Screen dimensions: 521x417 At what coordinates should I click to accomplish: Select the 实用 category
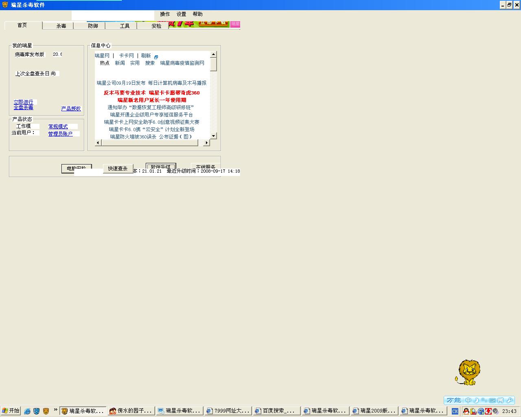(135, 63)
